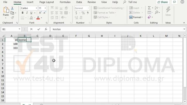This screenshot has width=187, height=105.
Task: Open the General number format dropdown
Action: click(x=88, y=8)
